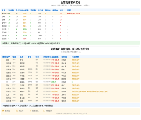
Task: Select the 签约率 column header
Action: pos(40,10)
